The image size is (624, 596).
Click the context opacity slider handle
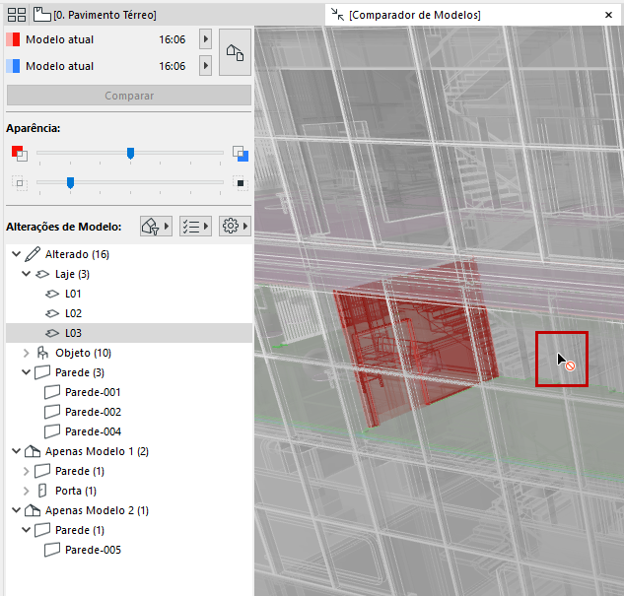(x=70, y=183)
